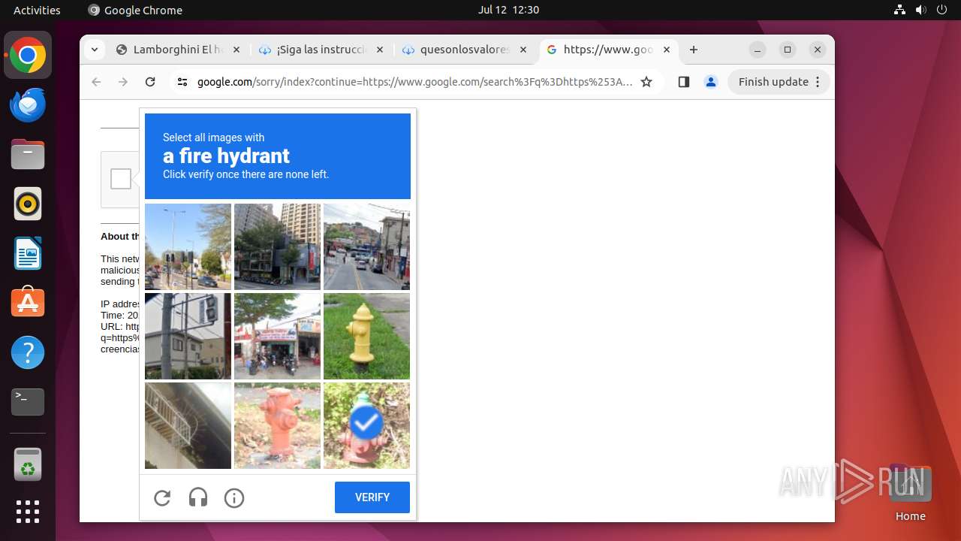Screen dimensions: 961x541
Task: Toggle the Chrome side panel
Action: (683, 82)
